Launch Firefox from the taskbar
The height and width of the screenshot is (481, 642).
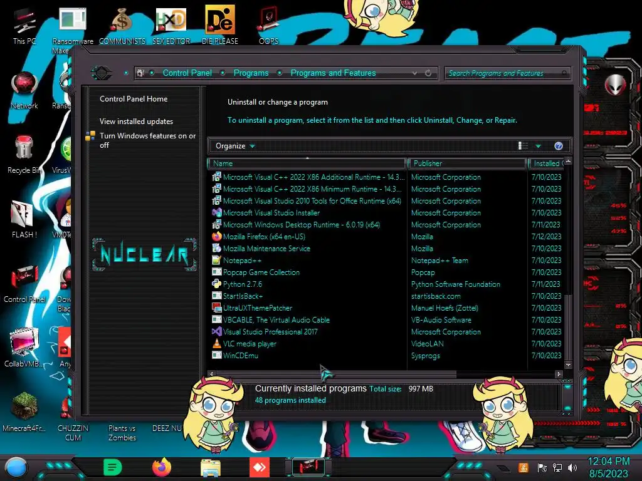161,467
